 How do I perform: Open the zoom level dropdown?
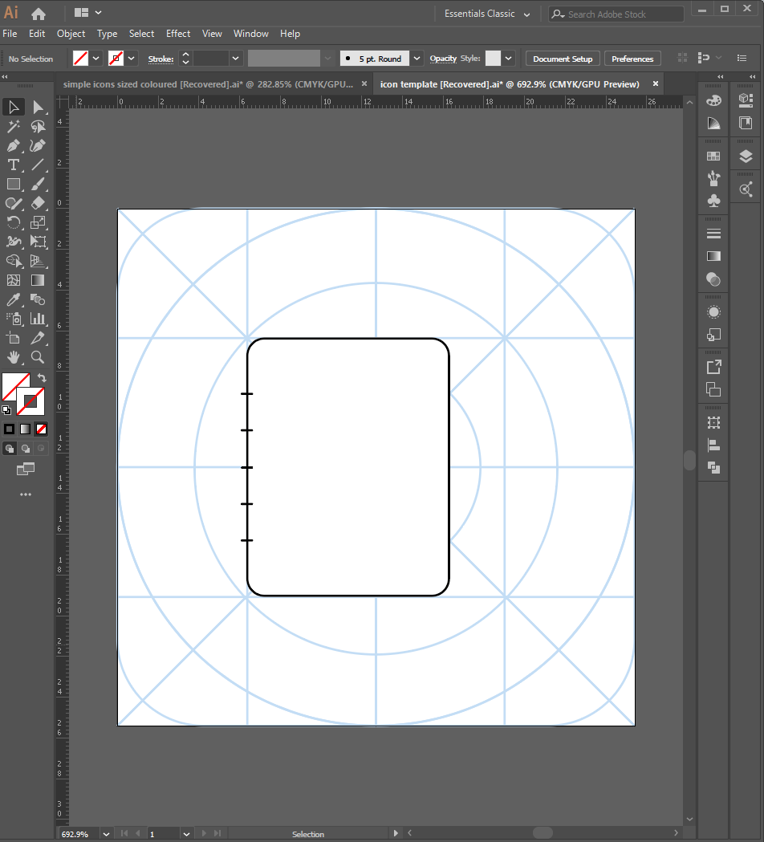pyautogui.click(x=107, y=834)
